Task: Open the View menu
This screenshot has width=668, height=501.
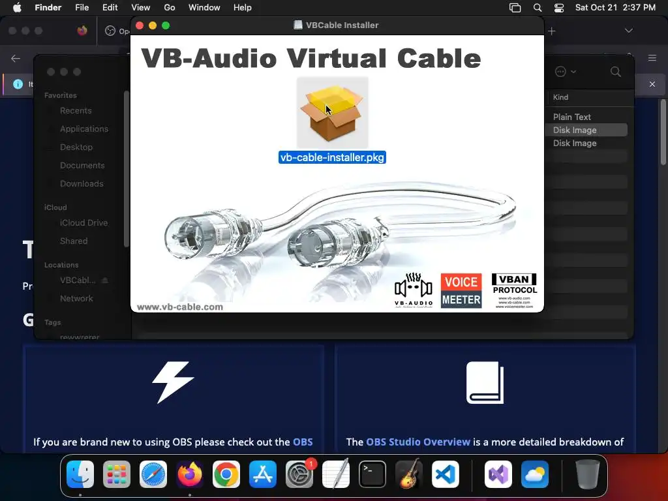Action: (141, 7)
